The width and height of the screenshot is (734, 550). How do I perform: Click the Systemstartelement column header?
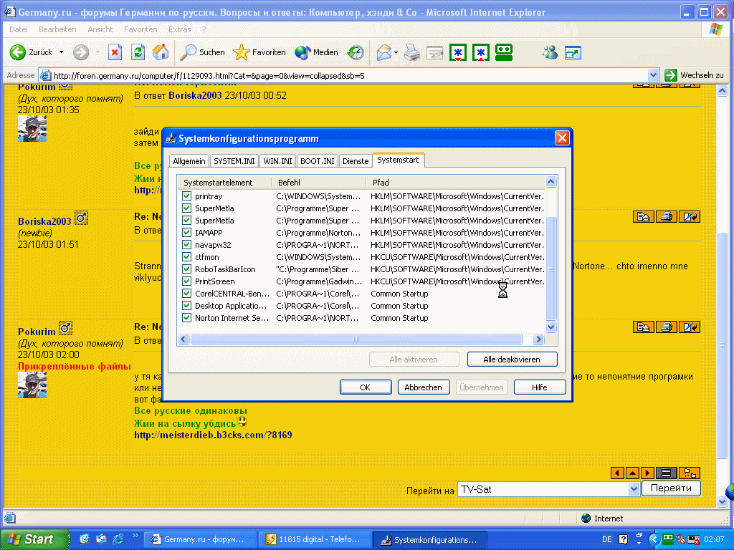tap(224, 183)
